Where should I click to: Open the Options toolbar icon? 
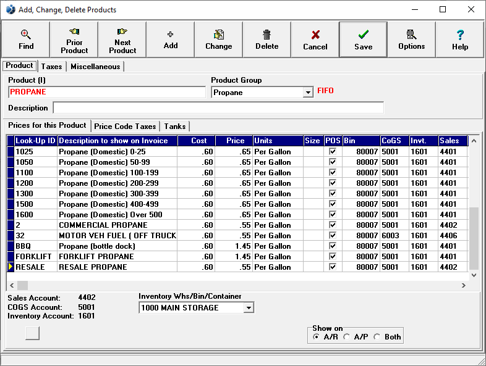pyautogui.click(x=412, y=40)
